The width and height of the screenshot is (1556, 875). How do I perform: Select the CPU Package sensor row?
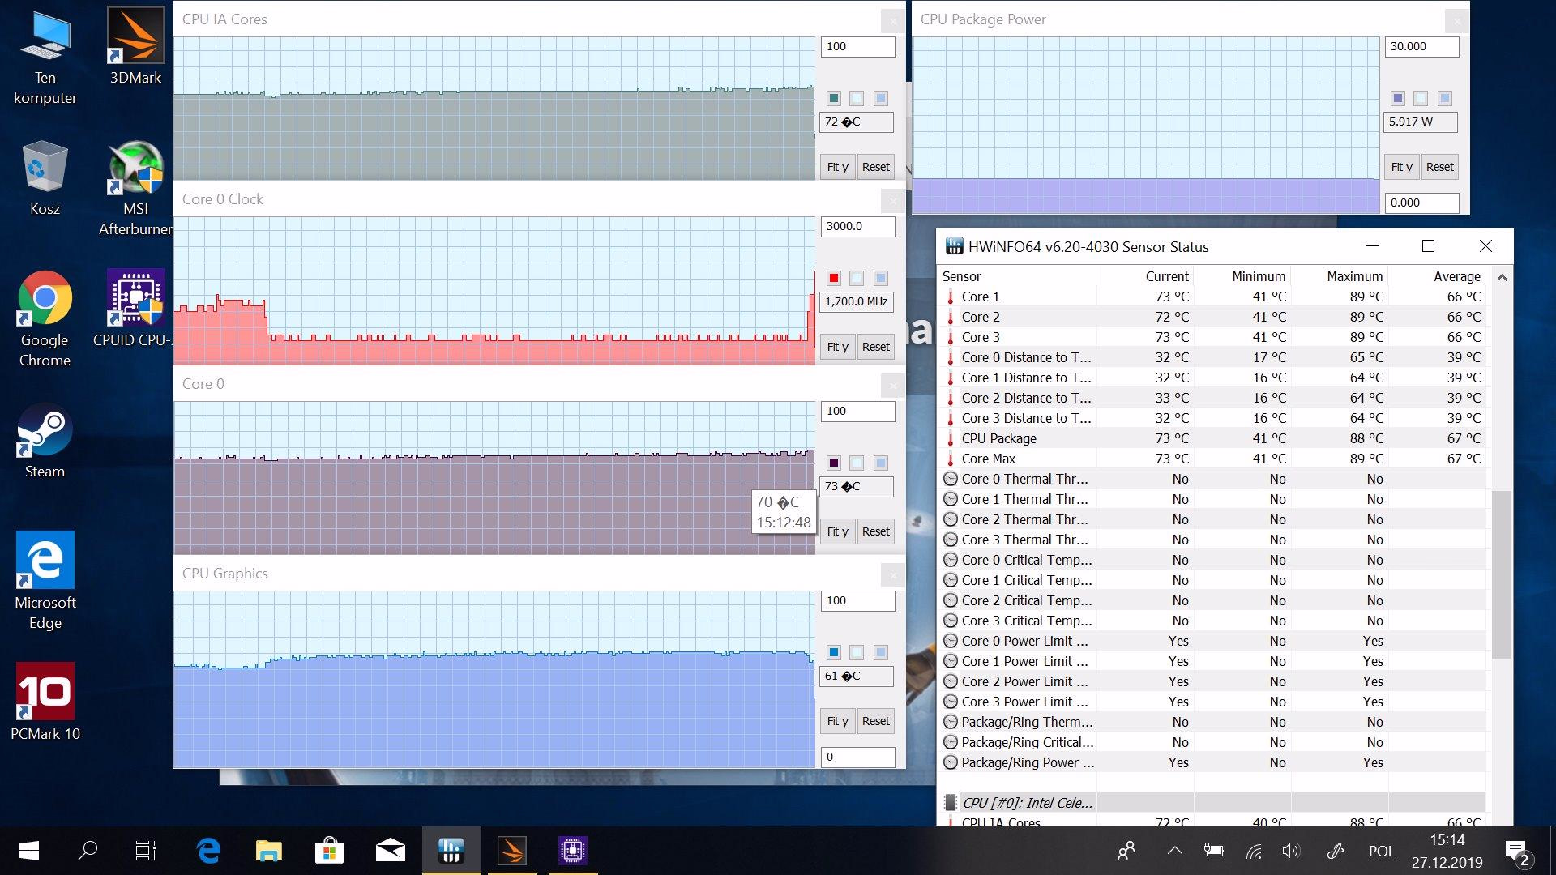click(x=998, y=438)
